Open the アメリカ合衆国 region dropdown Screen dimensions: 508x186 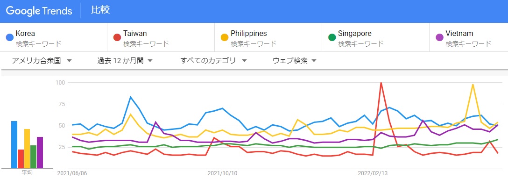point(42,61)
